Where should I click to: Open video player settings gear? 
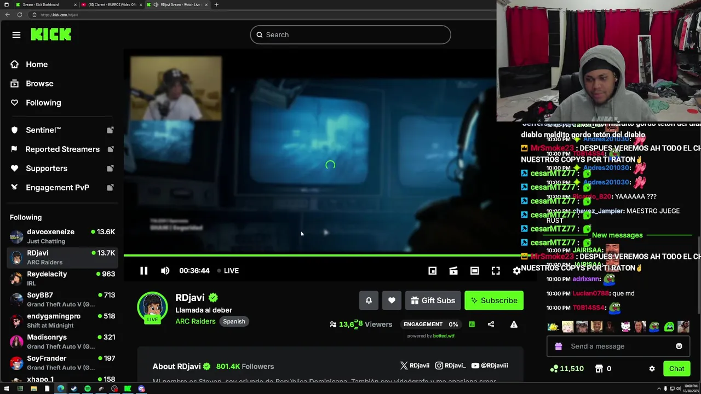coord(516,271)
